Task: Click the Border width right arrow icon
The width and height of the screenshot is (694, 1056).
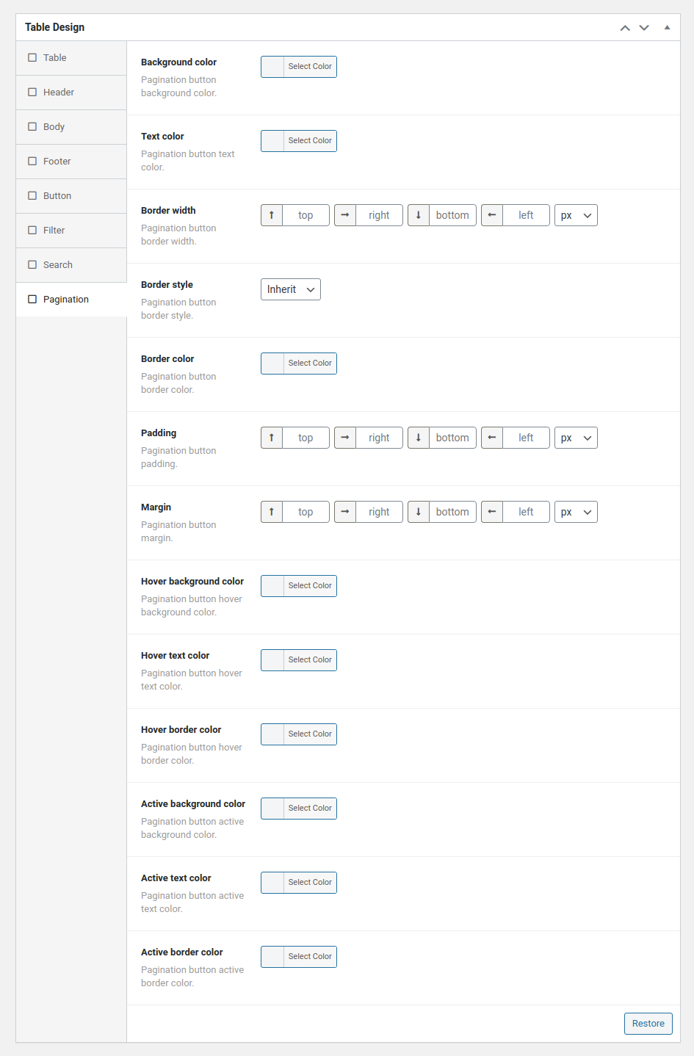Action: tap(345, 215)
